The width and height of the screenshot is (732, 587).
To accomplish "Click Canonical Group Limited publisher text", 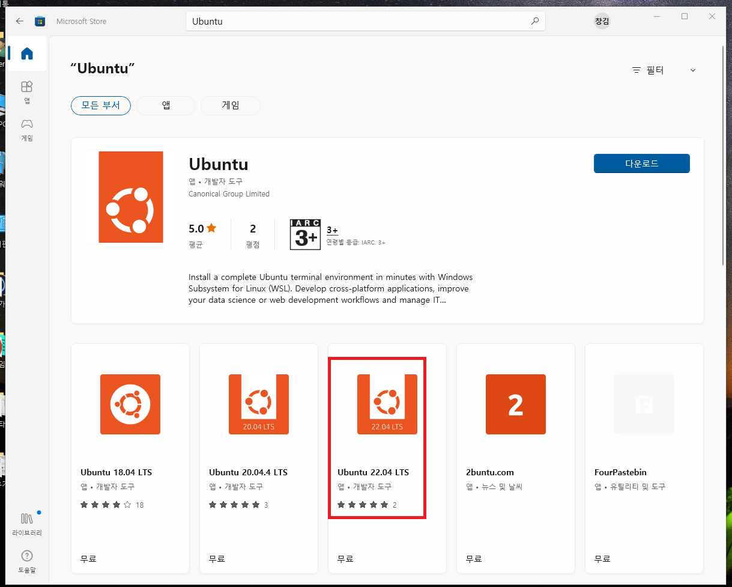I will click(229, 194).
